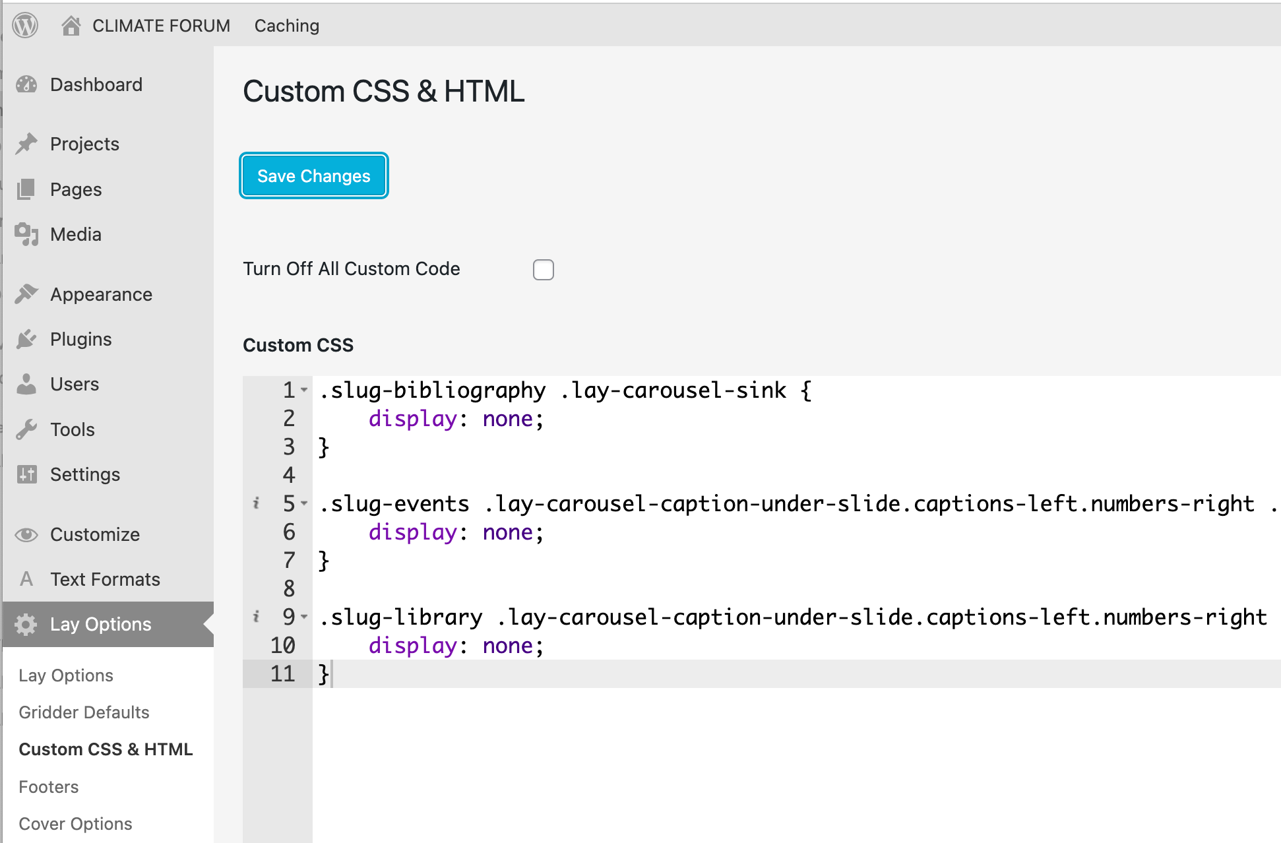Collapse the code fold on line 1
1281x843 pixels.
point(304,390)
